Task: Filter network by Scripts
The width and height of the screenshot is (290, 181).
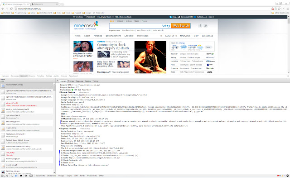Action: point(69,176)
